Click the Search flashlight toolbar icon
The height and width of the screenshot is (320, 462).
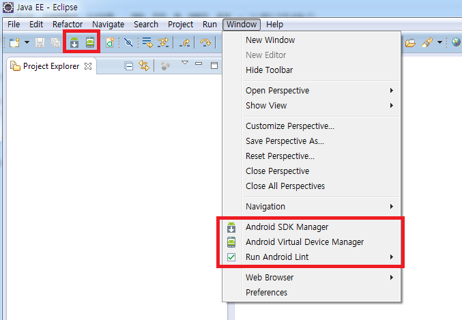click(x=427, y=42)
